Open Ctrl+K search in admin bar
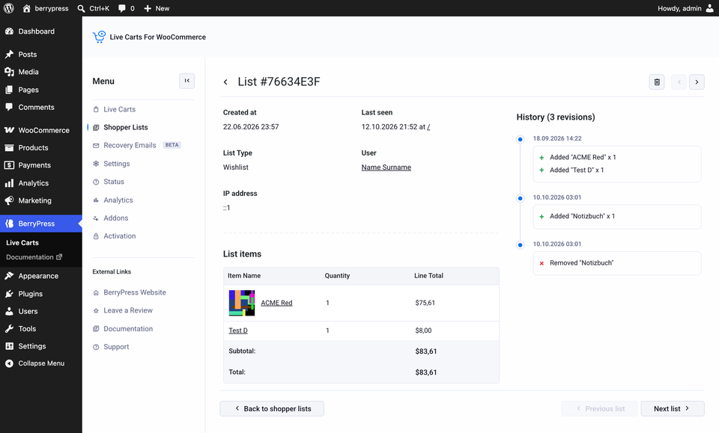This screenshot has height=433, width=719. pyautogui.click(x=94, y=8)
